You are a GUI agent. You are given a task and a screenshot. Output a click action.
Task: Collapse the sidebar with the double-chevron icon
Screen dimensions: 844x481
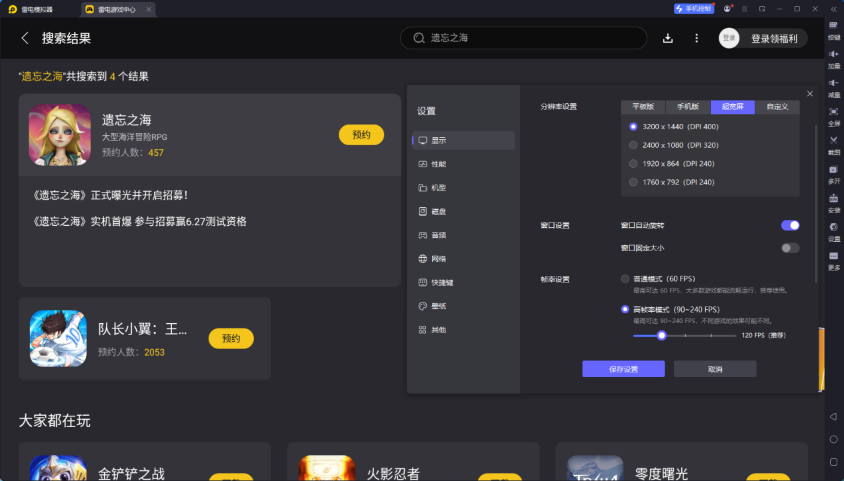tap(833, 9)
